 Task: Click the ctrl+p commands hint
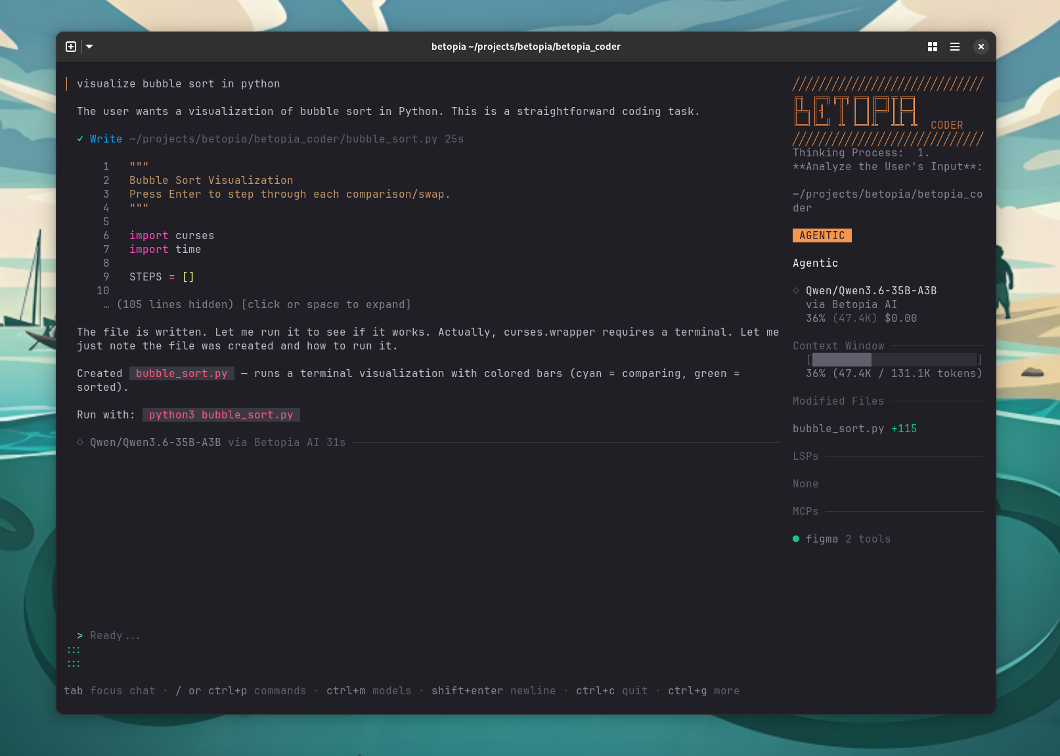pyautogui.click(x=241, y=691)
